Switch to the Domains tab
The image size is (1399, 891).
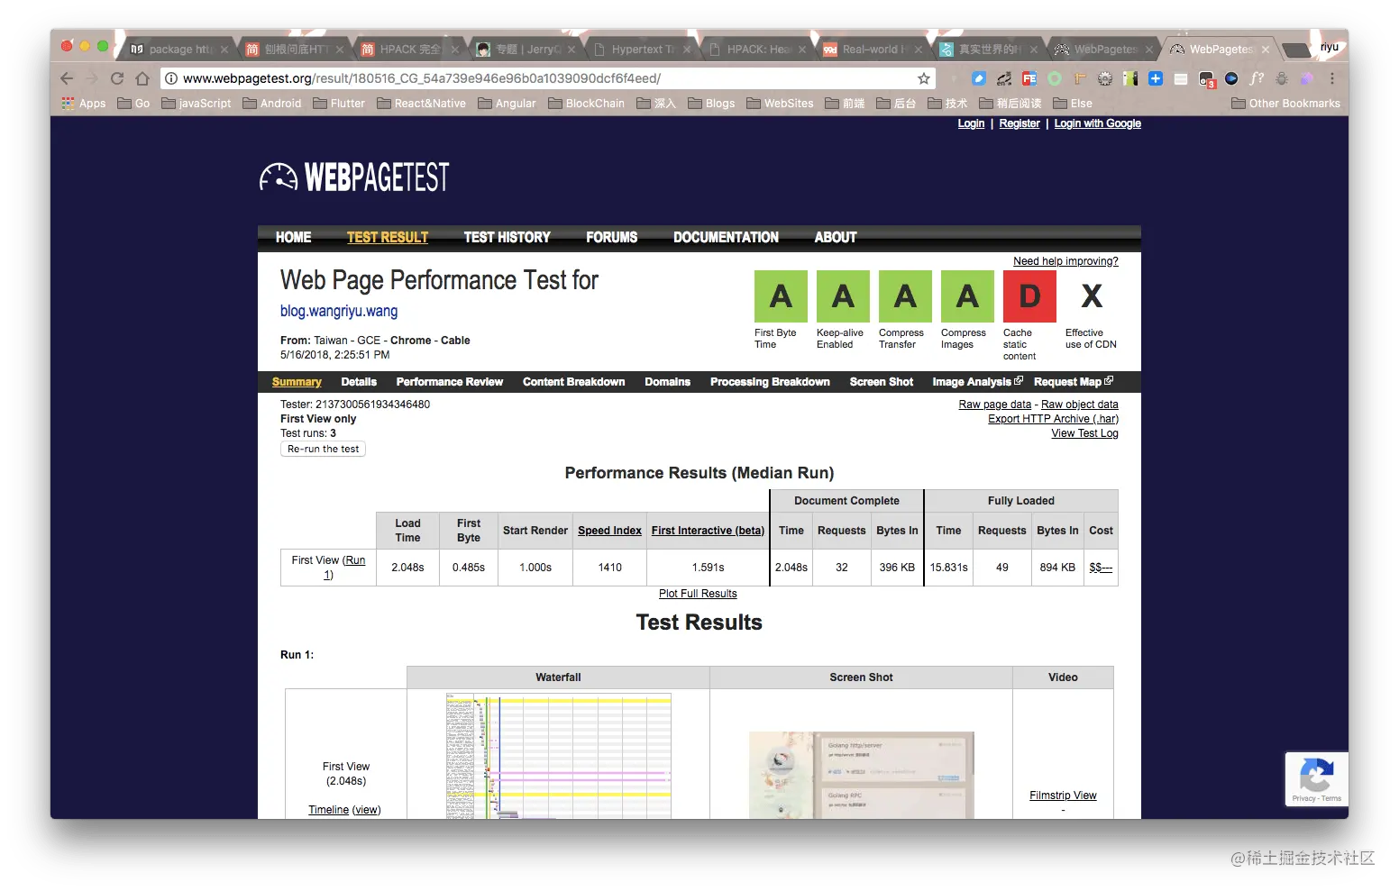[x=668, y=382]
